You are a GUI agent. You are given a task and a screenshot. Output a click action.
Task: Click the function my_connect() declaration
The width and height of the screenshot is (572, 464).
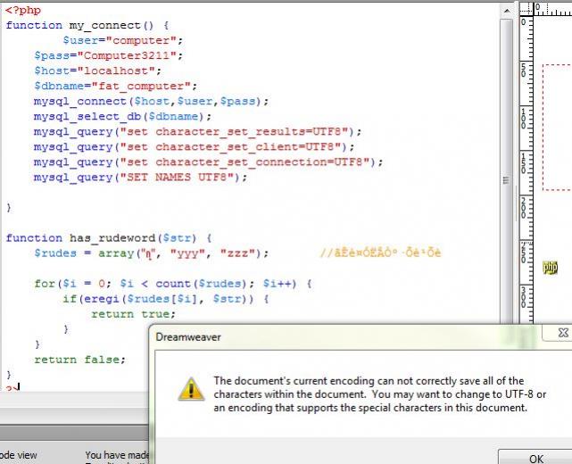[x=87, y=25]
